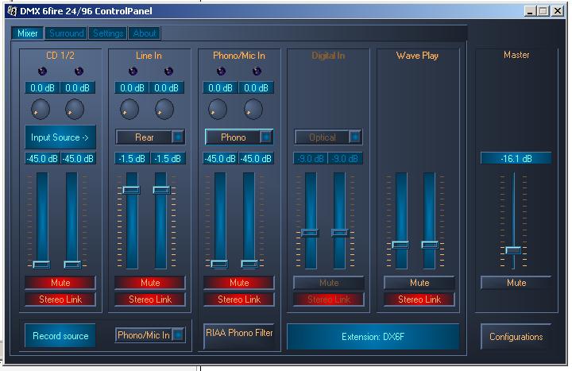Click left pan knob of CD 1/2

tap(41, 109)
